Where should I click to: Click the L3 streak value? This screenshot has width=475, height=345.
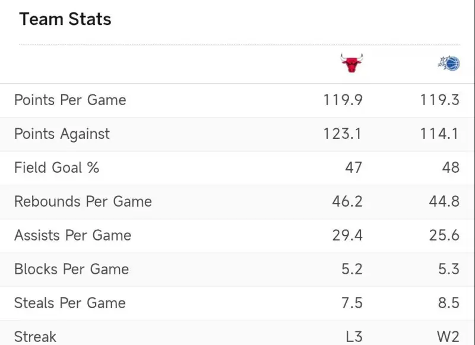tap(353, 337)
